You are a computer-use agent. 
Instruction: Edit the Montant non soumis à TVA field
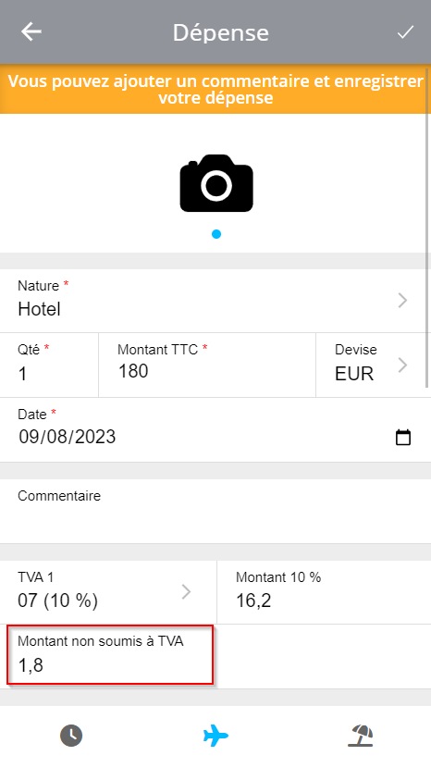pyautogui.click(x=110, y=654)
